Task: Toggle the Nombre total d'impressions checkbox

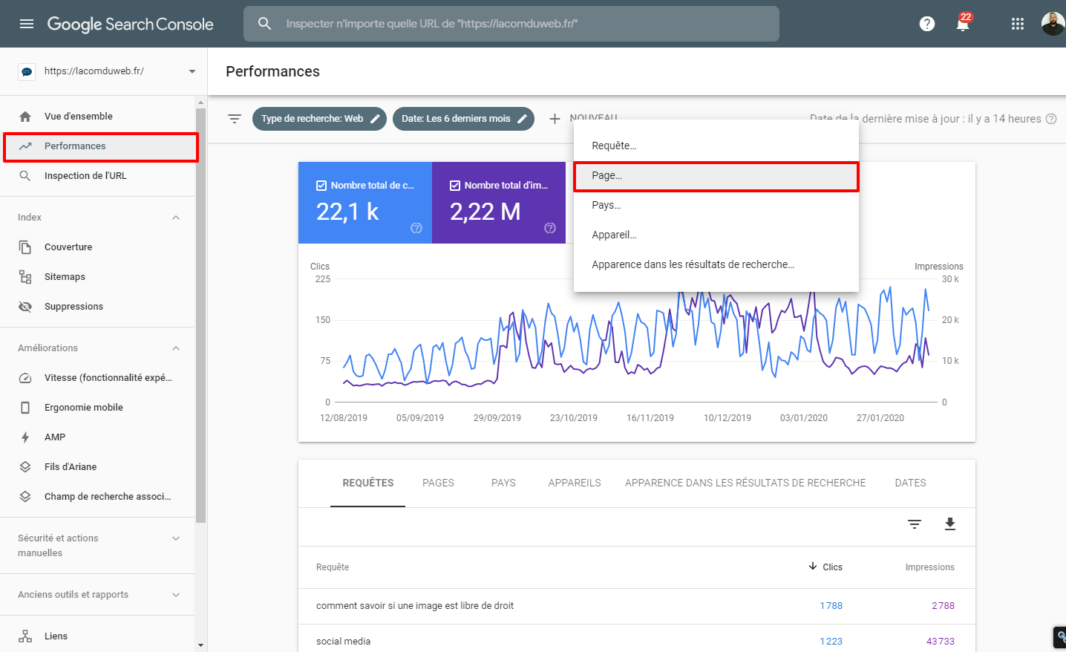Action: pos(455,186)
